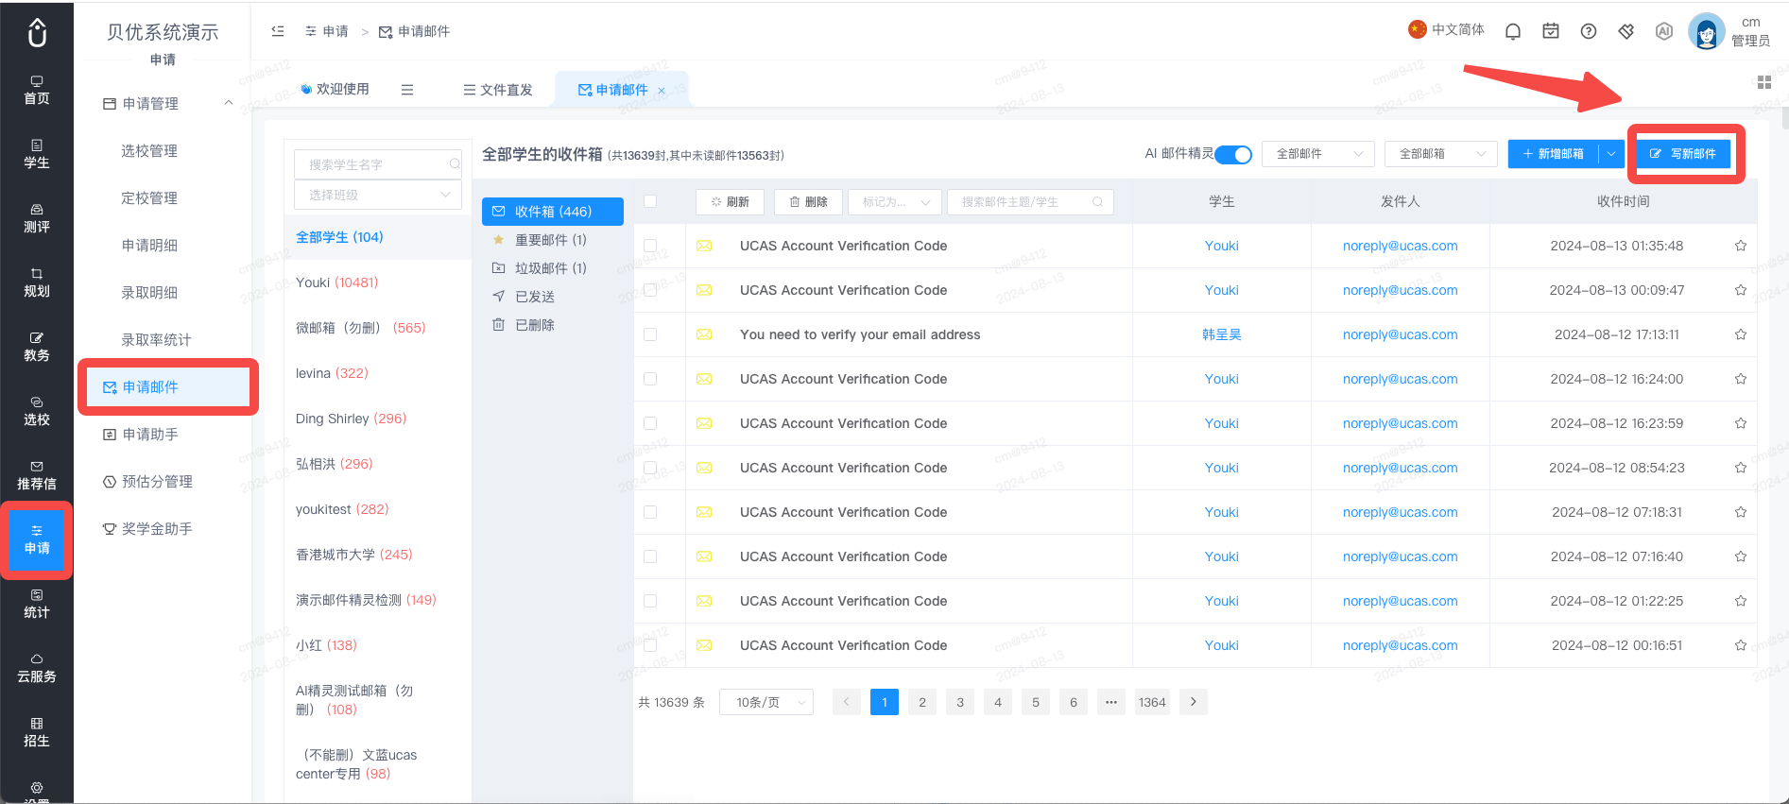Click the 刷新 refresh button
The image size is (1789, 804).
tap(730, 202)
